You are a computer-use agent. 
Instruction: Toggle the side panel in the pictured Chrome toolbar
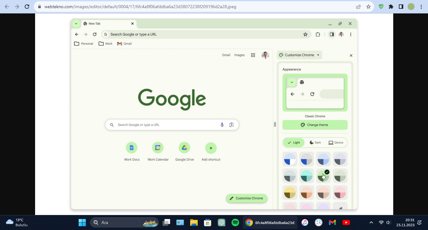coord(331,34)
